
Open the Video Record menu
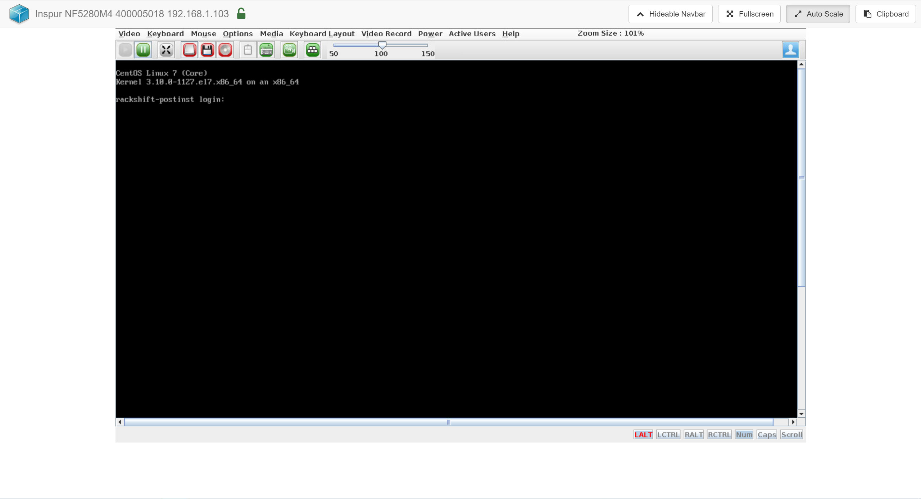(386, 33)
